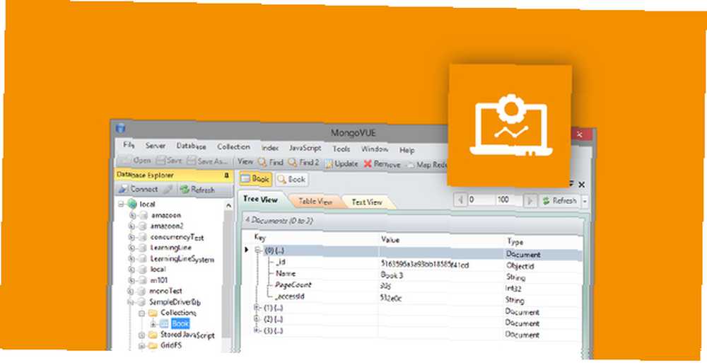707x363 pixels.
Task: Click the MongoVUE app icon in title bar
Action: pyautogui.click(x=120, y=128)
